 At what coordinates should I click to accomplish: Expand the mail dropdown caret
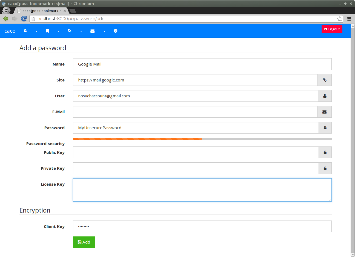(104, 31)
